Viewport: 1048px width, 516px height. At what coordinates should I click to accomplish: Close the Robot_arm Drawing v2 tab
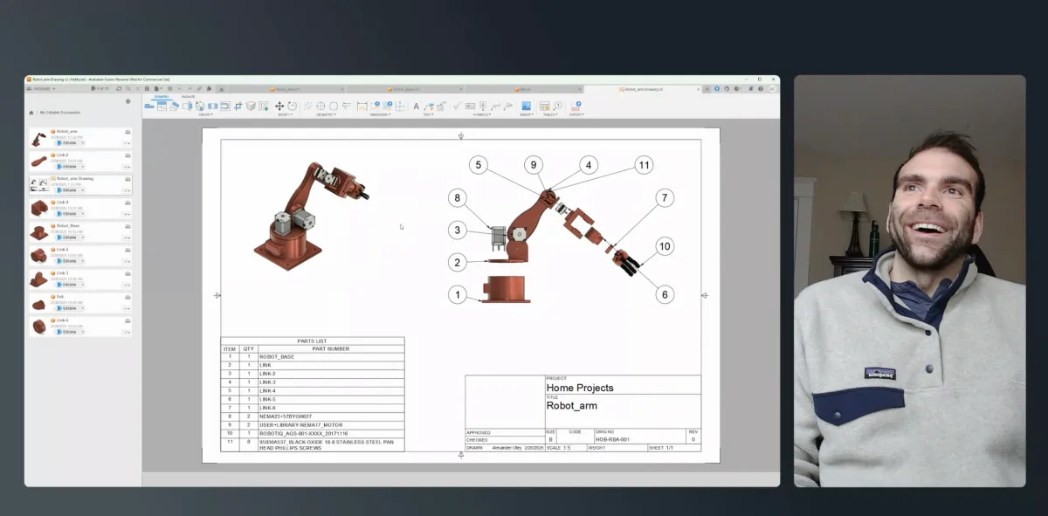(x=698, y=89)
